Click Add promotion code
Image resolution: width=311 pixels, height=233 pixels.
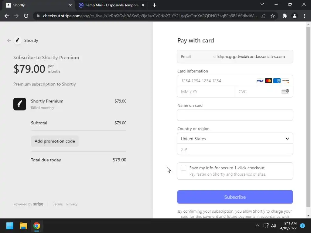(x=55, y=141)
